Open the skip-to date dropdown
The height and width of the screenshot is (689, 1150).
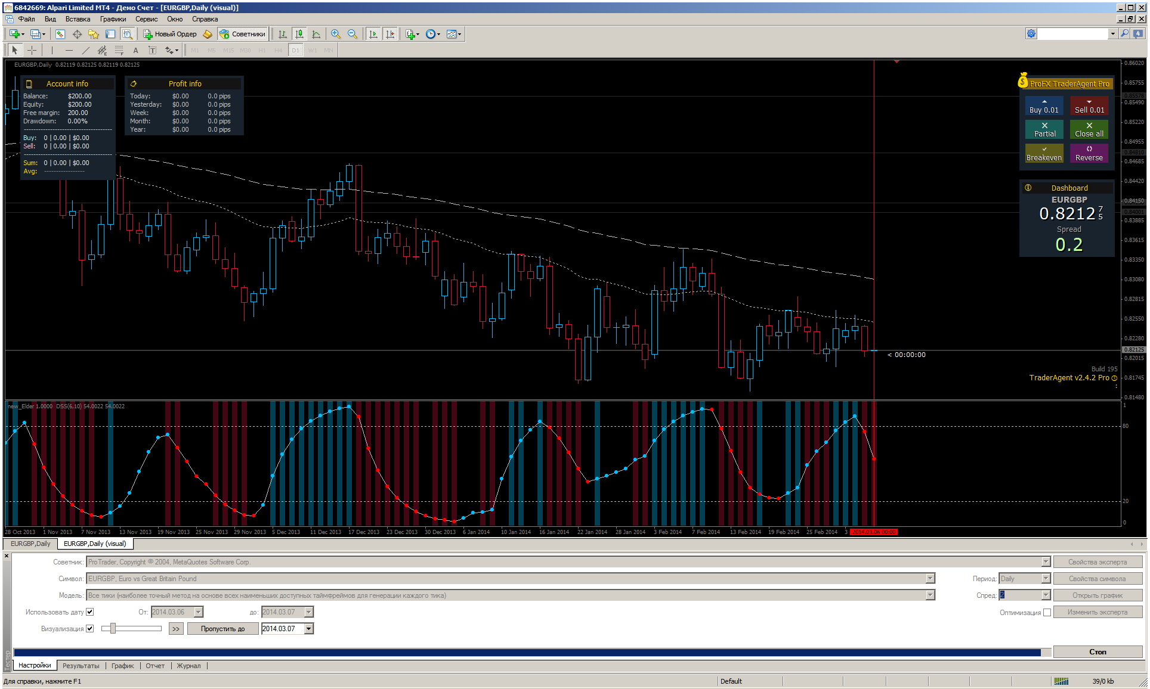coord(309,629)
